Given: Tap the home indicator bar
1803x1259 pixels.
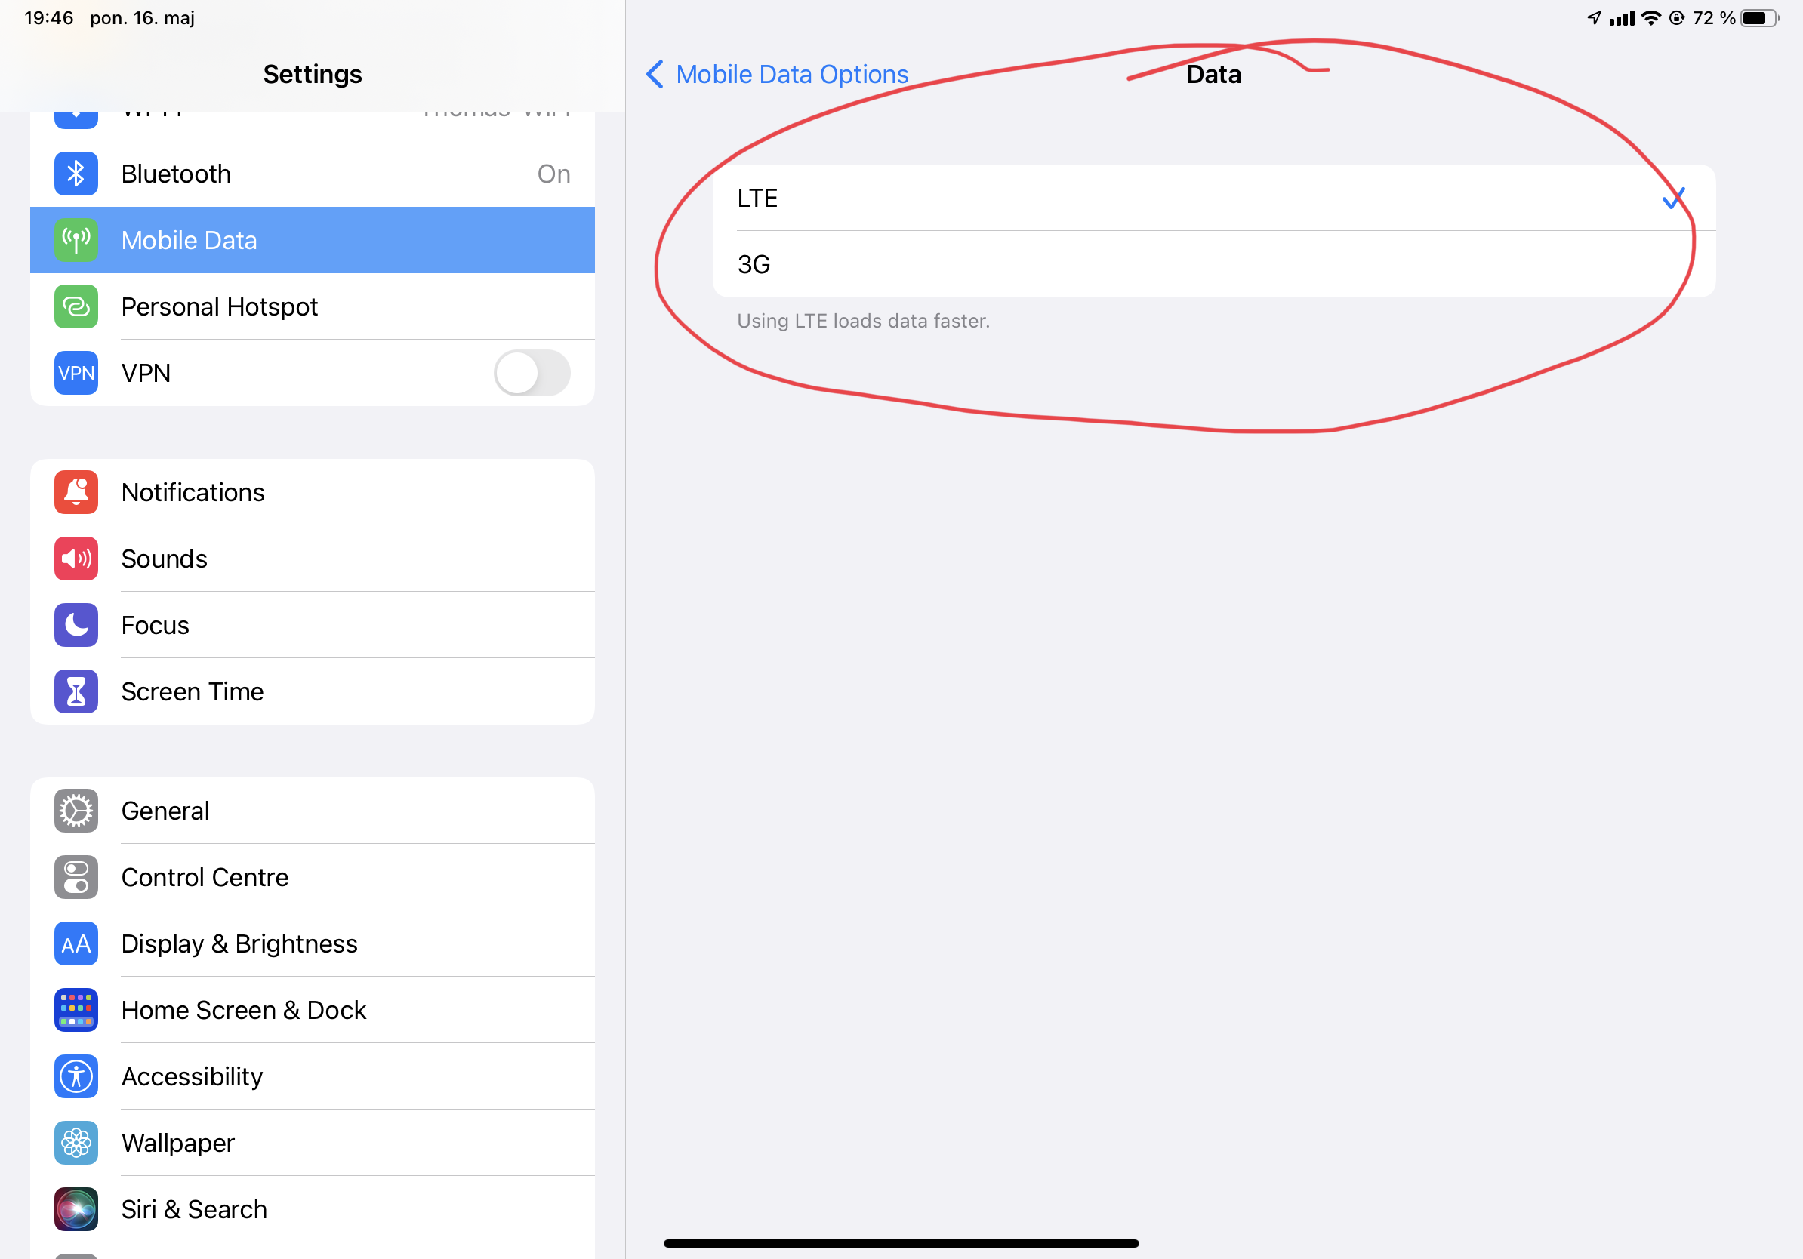Looking at the screenshot, I should click(x=901, y=1243).
